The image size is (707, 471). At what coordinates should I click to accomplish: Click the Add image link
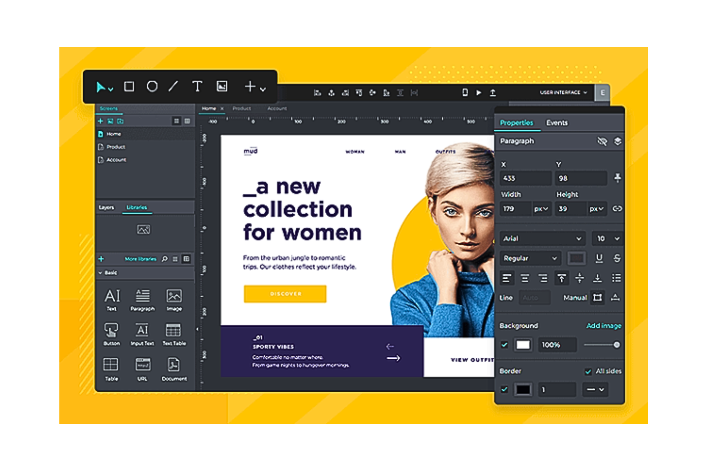[x=603, y=325]
